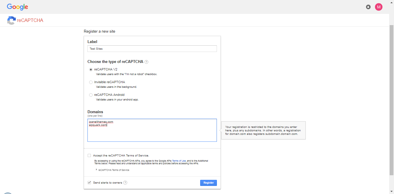
Task: Select the reCAPTCHA Android radio option
Action: [91, 95]
